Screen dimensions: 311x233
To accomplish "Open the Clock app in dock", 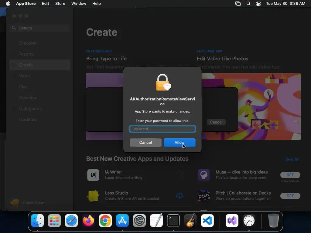I will [249, 221].
